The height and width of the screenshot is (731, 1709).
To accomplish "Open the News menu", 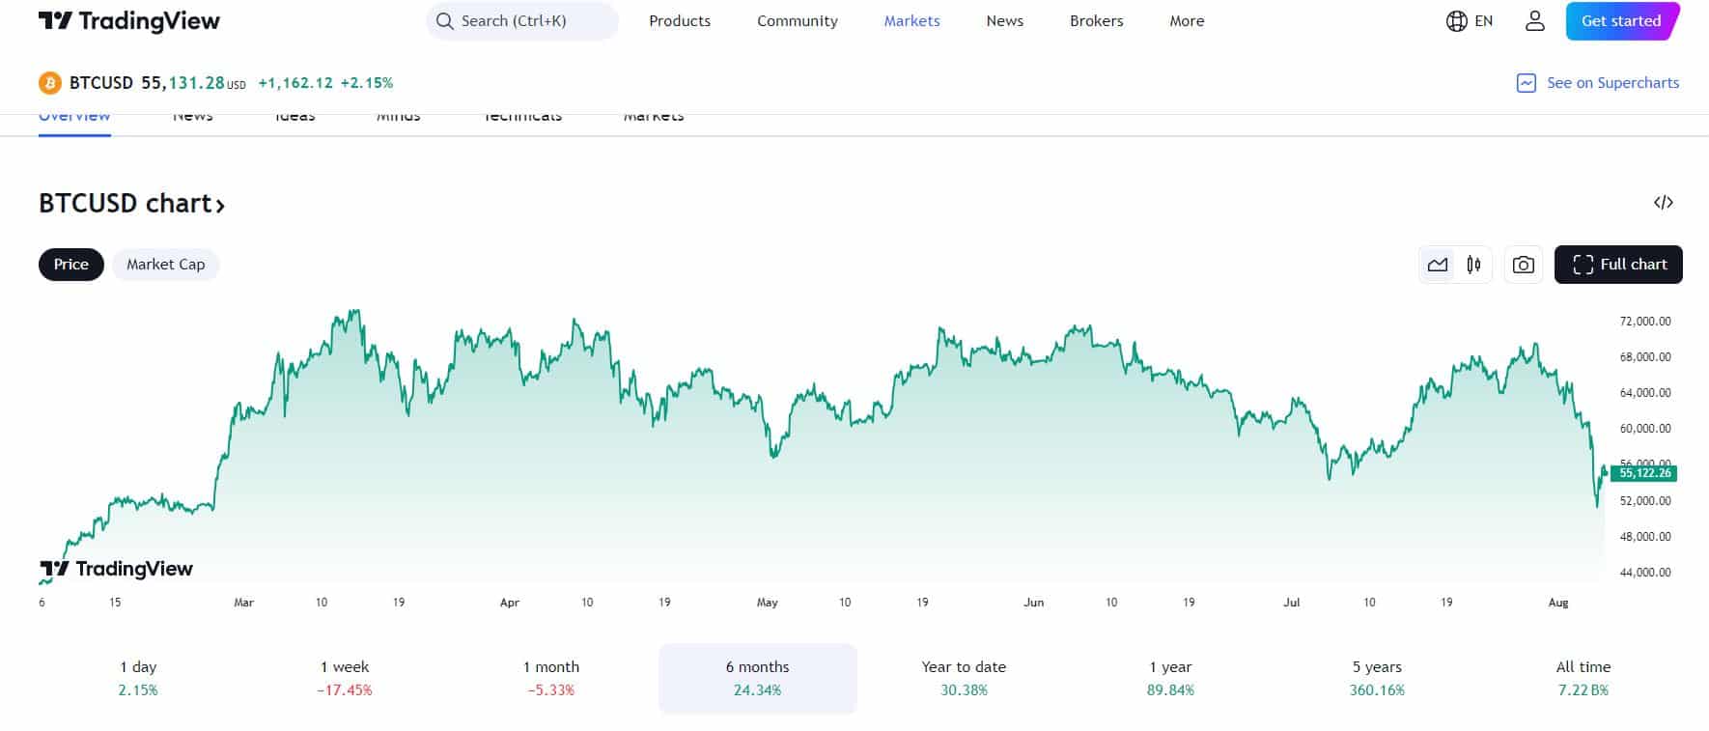I will pyautogui.click(x=1004, y=21).
